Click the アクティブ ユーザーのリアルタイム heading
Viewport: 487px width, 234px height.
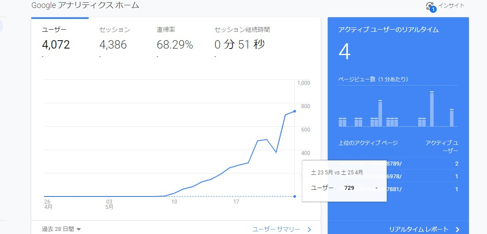point(388,30)
